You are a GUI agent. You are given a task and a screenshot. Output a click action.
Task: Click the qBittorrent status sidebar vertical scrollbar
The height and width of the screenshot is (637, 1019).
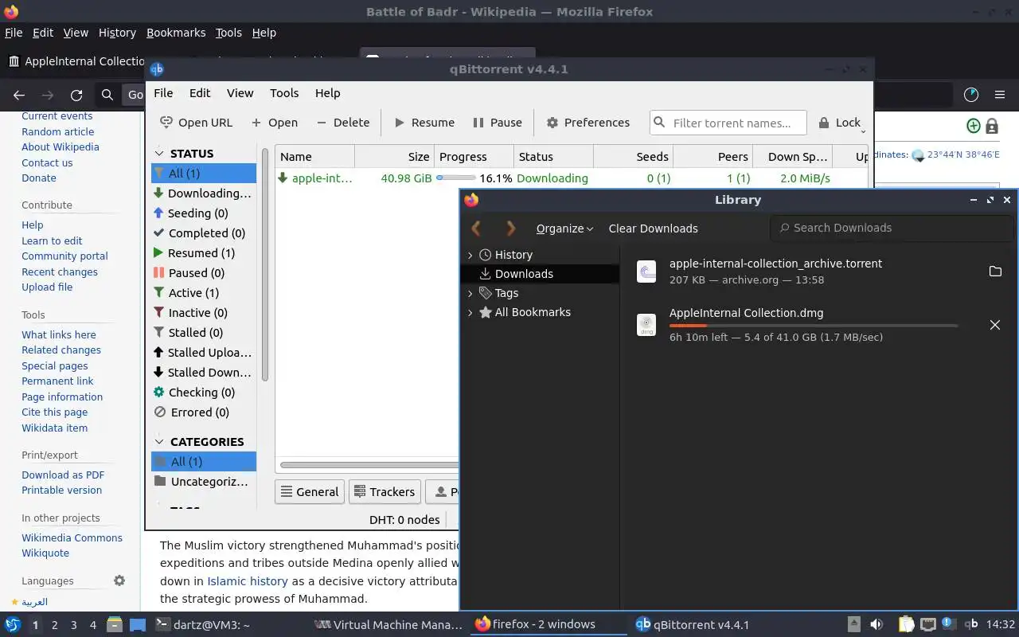pyautogui.click(x=264, y=263)
